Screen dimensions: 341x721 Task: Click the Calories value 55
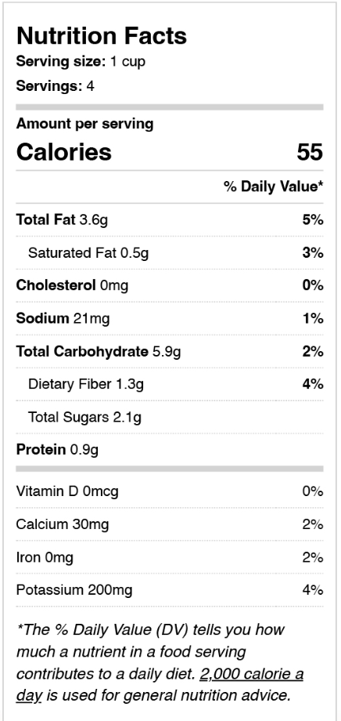pyautogui.click(x=310, y=152)
